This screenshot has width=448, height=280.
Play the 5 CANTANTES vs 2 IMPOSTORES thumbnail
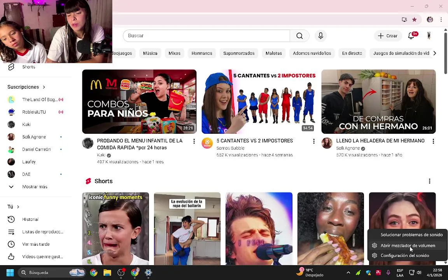[259, 102]
